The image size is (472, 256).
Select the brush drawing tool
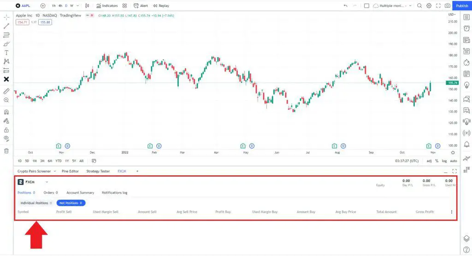coord(6,44)
